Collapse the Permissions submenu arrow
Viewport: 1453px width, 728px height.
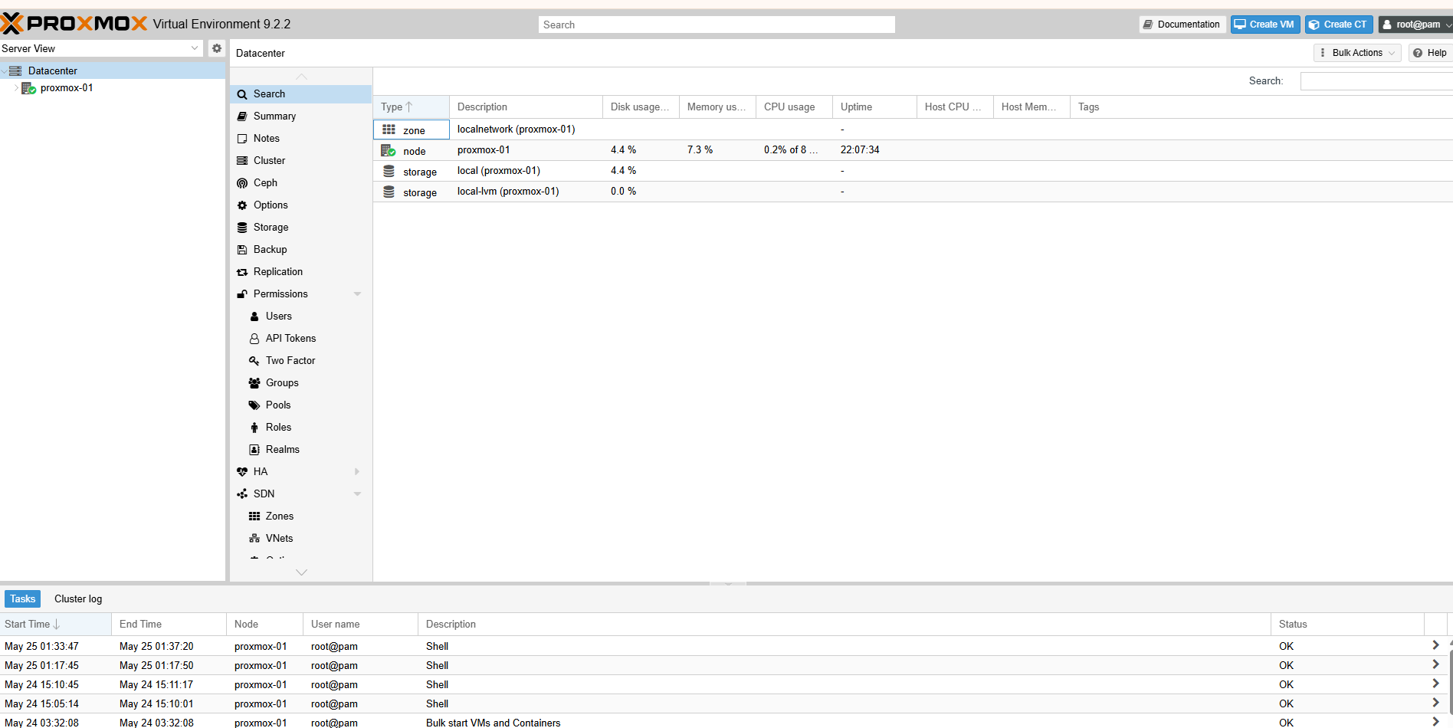tap(357, 294)
